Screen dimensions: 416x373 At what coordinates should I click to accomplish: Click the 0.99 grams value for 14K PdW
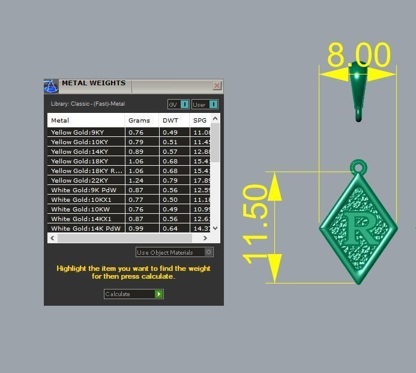[x=136, y=229]
